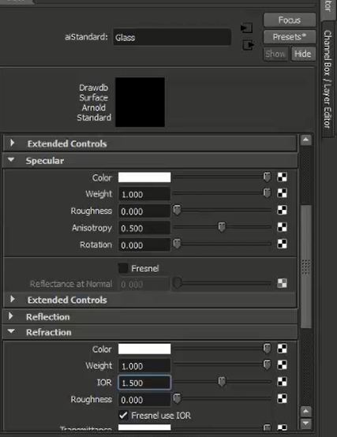Expand the Reflection section
Screen dimensions: 337x437
[x=11, y=316]
